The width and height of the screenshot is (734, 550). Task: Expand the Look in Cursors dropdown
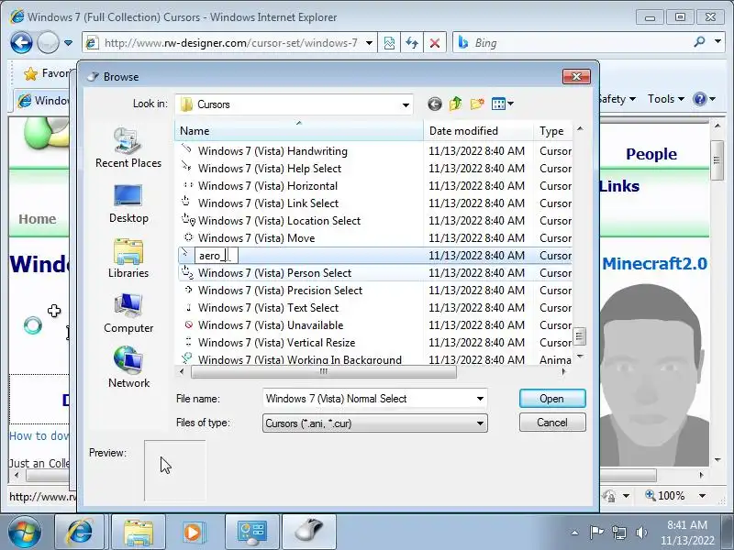(x=406, y=104)
